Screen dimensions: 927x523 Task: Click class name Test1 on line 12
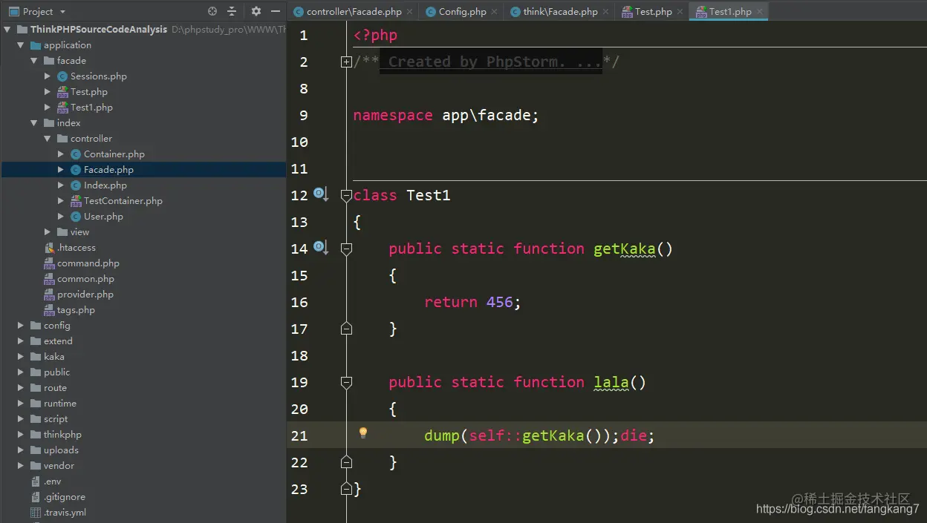pos(429,195)
